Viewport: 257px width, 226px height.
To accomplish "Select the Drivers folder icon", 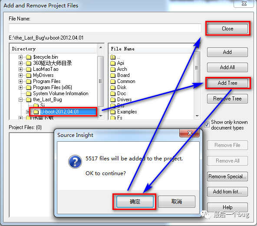I will 113,100.
